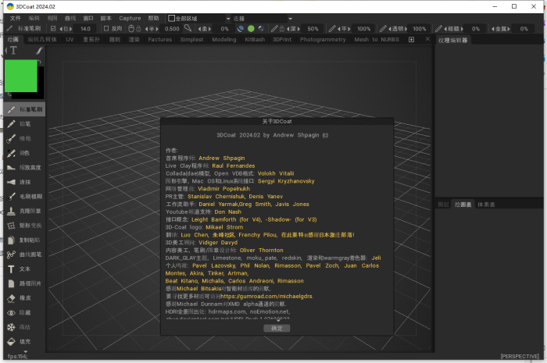This screenshot has width=547, height=363.
Task: Click the pencil icon before 平 setting
Action: tap(332, 29)
